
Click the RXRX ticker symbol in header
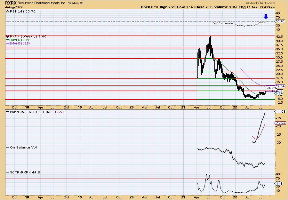point(11,3)
